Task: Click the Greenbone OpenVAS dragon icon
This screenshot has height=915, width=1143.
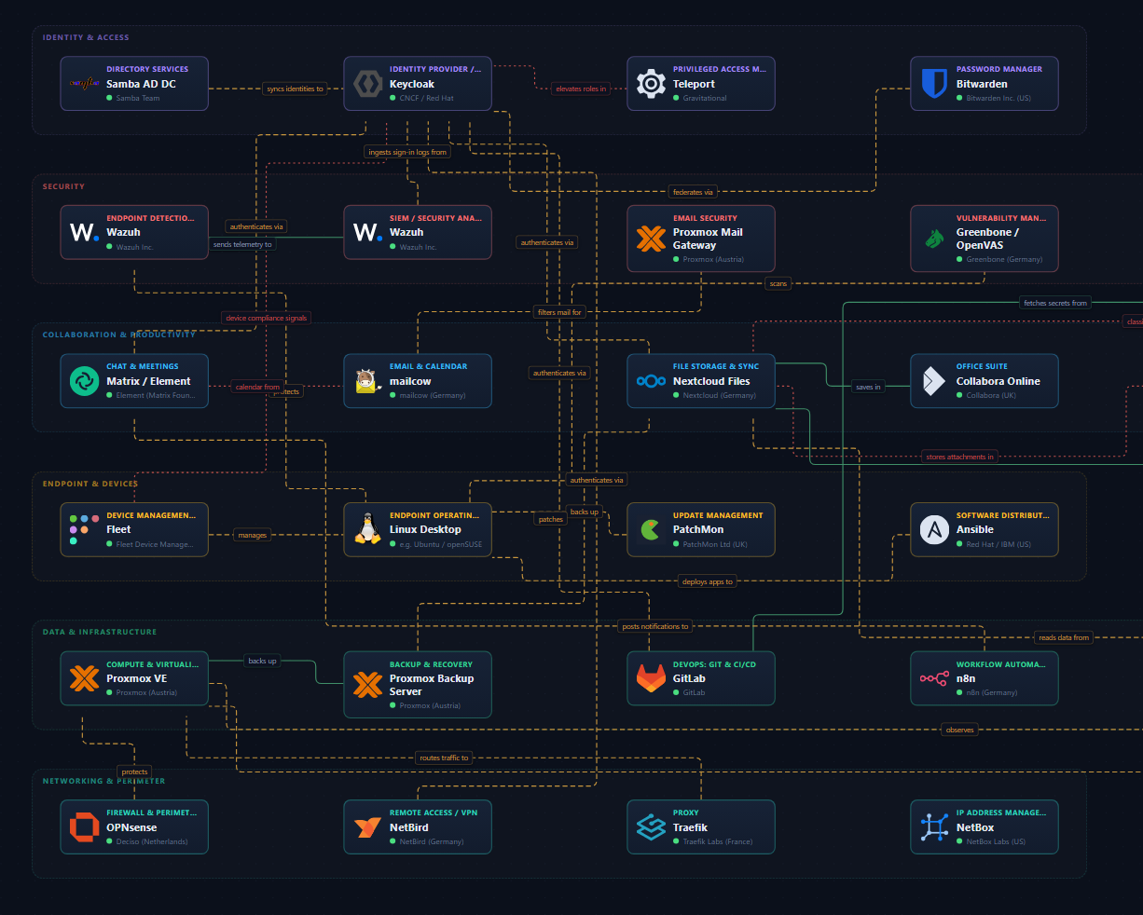Action: point(934,239)
